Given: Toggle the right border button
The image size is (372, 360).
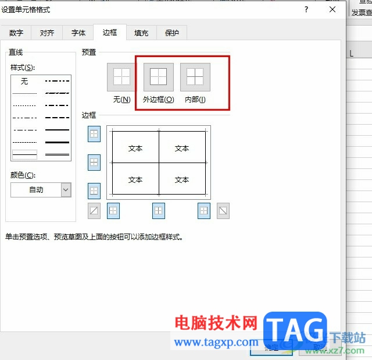Looking at the screenshot, I should 204,211.
